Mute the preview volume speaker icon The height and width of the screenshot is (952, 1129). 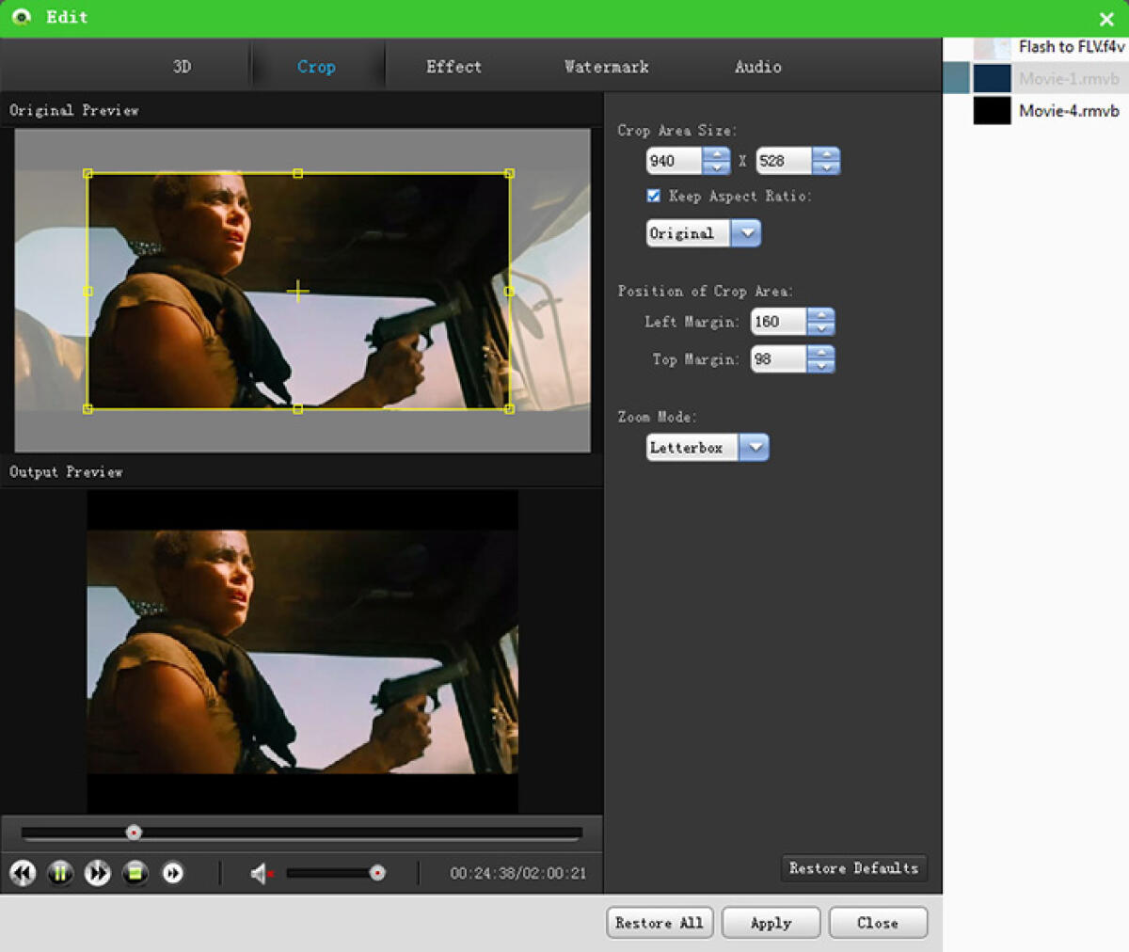tap(259, 871)
